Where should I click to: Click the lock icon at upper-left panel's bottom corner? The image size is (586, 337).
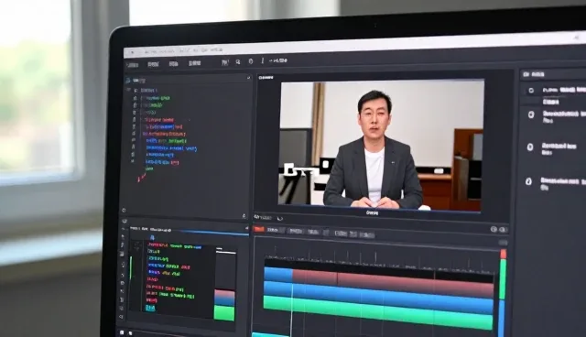[244, 216]
